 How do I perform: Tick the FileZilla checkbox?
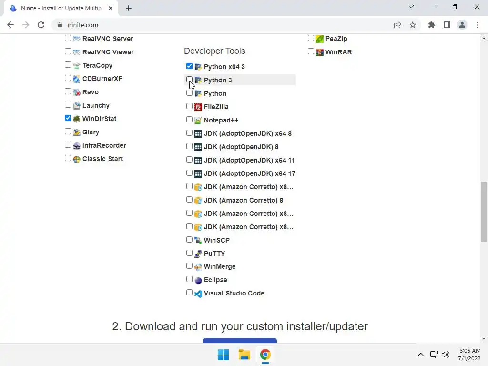coord(189,106)
